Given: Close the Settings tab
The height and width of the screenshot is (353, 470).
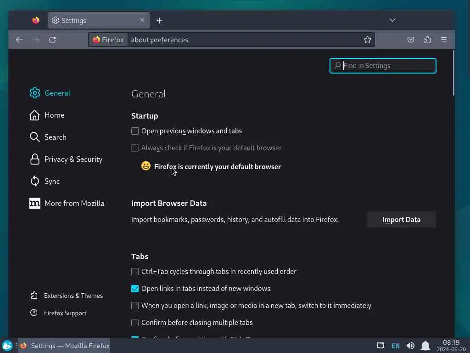Looking at the screenshot, I should 142,20.
